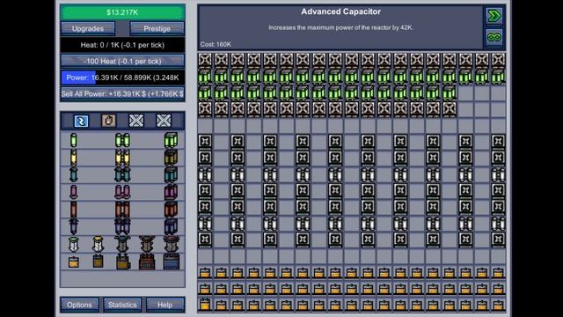The height and width of the screenshot is (317, 563).
Task: Switch to the flame heat parts tab
Action: click(109, 121)
